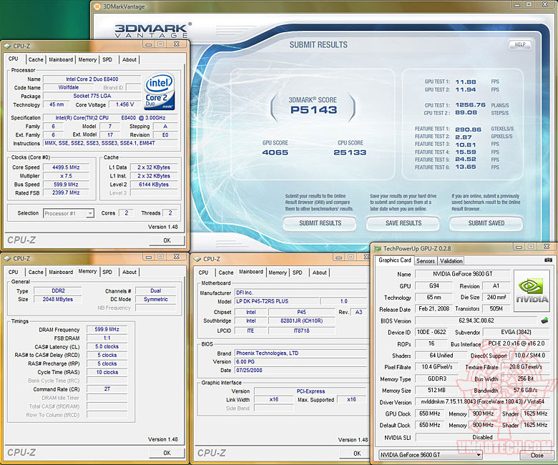Click the Rated FSB value 2399.7 MHz
The image size is (558, 465).
66,192
